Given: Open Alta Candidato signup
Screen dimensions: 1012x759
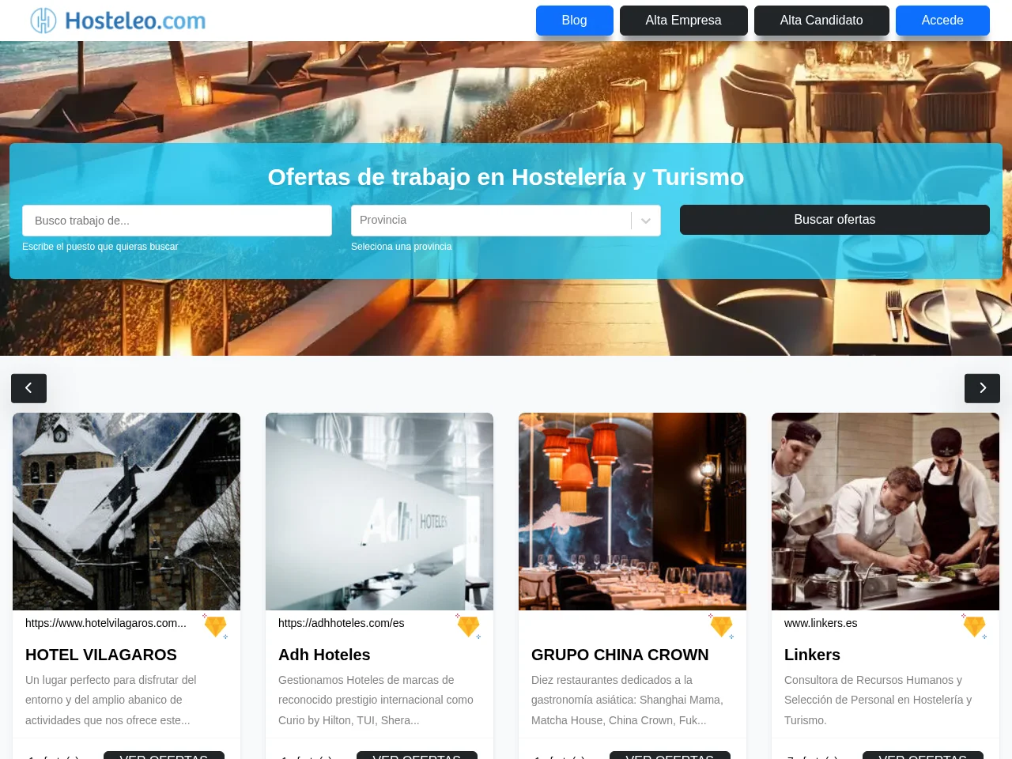Looking at the screenshot, I should [821, 21].
